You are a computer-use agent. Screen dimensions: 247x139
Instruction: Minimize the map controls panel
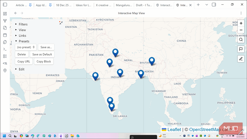tap(61, 23)
